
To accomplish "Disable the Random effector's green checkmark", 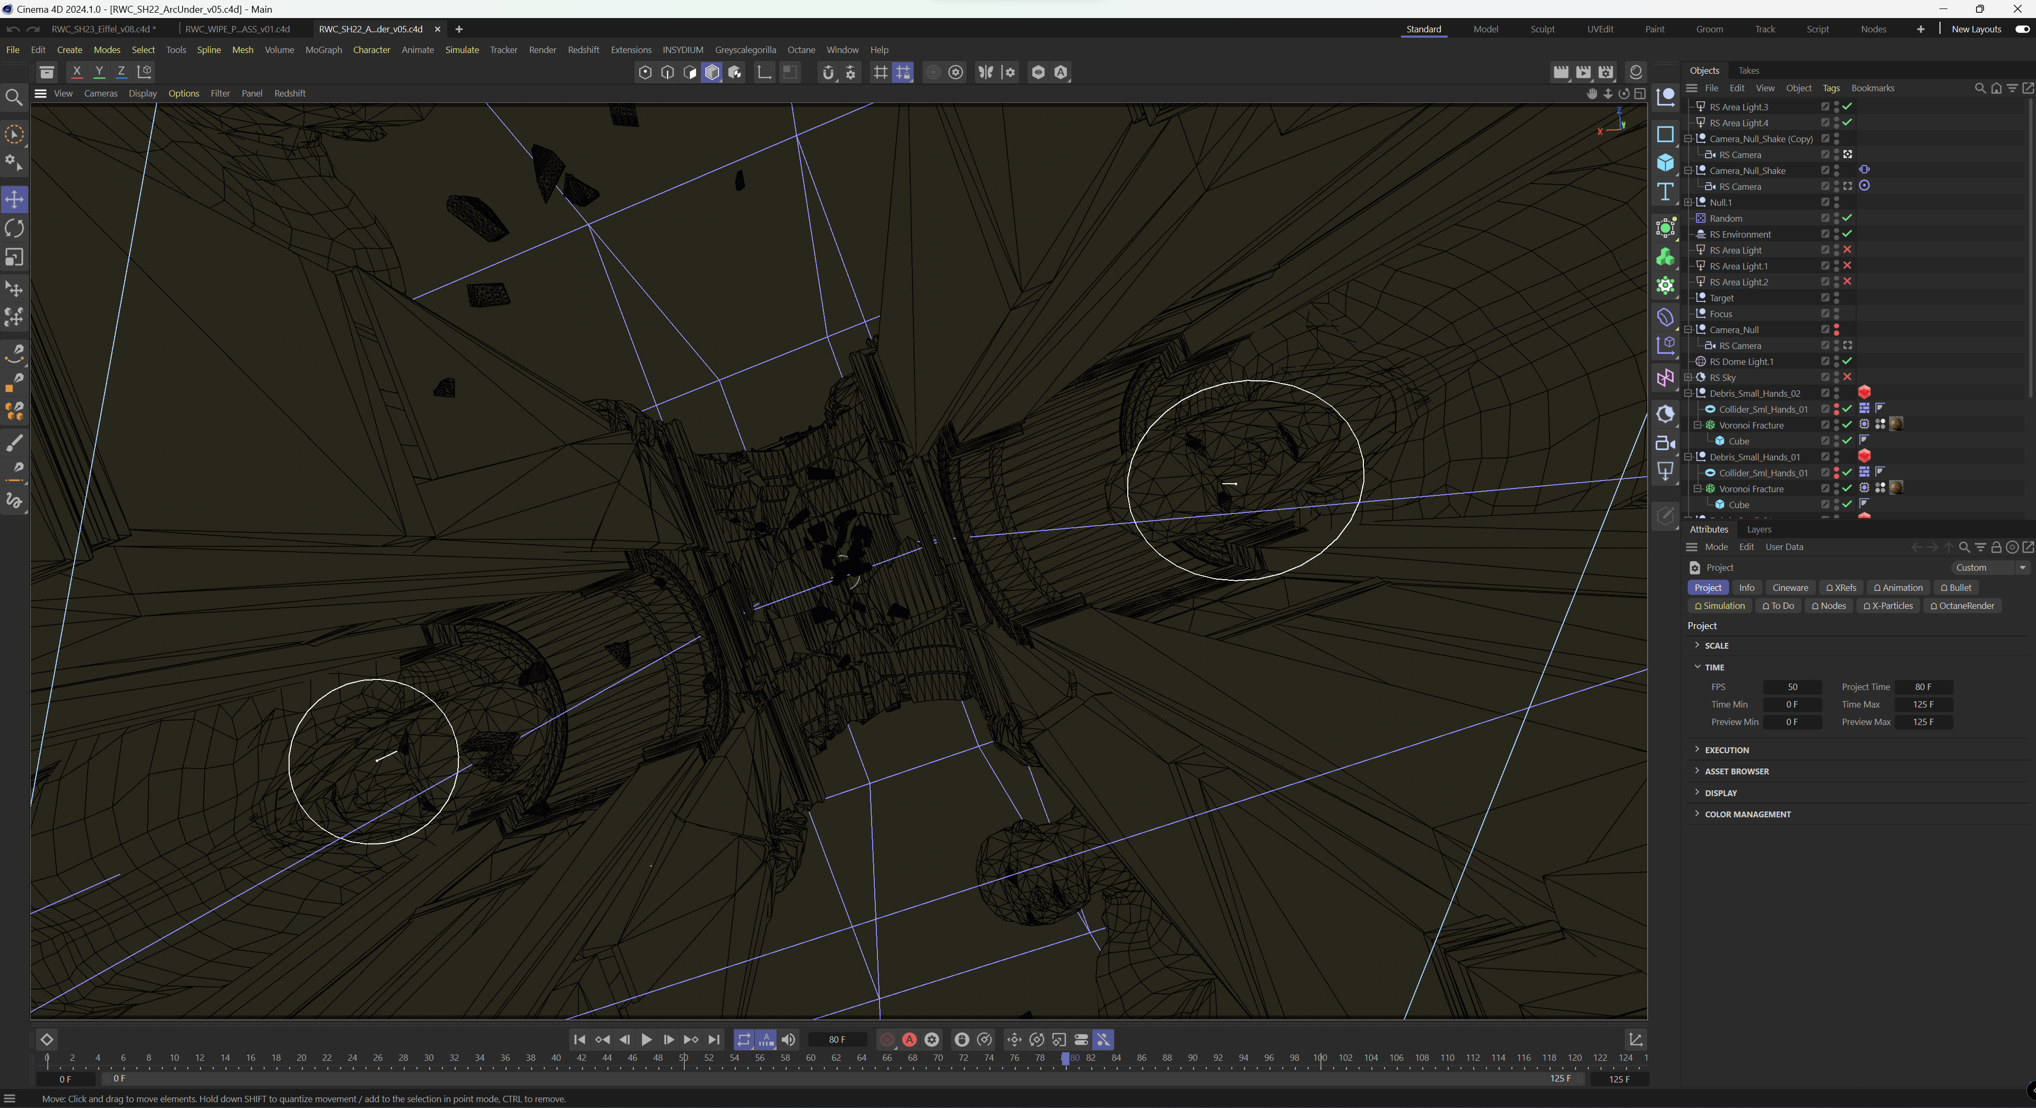I will pos(1847,218).
